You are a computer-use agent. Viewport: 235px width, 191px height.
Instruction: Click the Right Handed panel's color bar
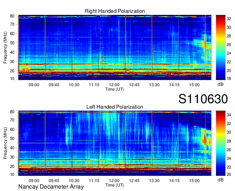coord(220,47)
